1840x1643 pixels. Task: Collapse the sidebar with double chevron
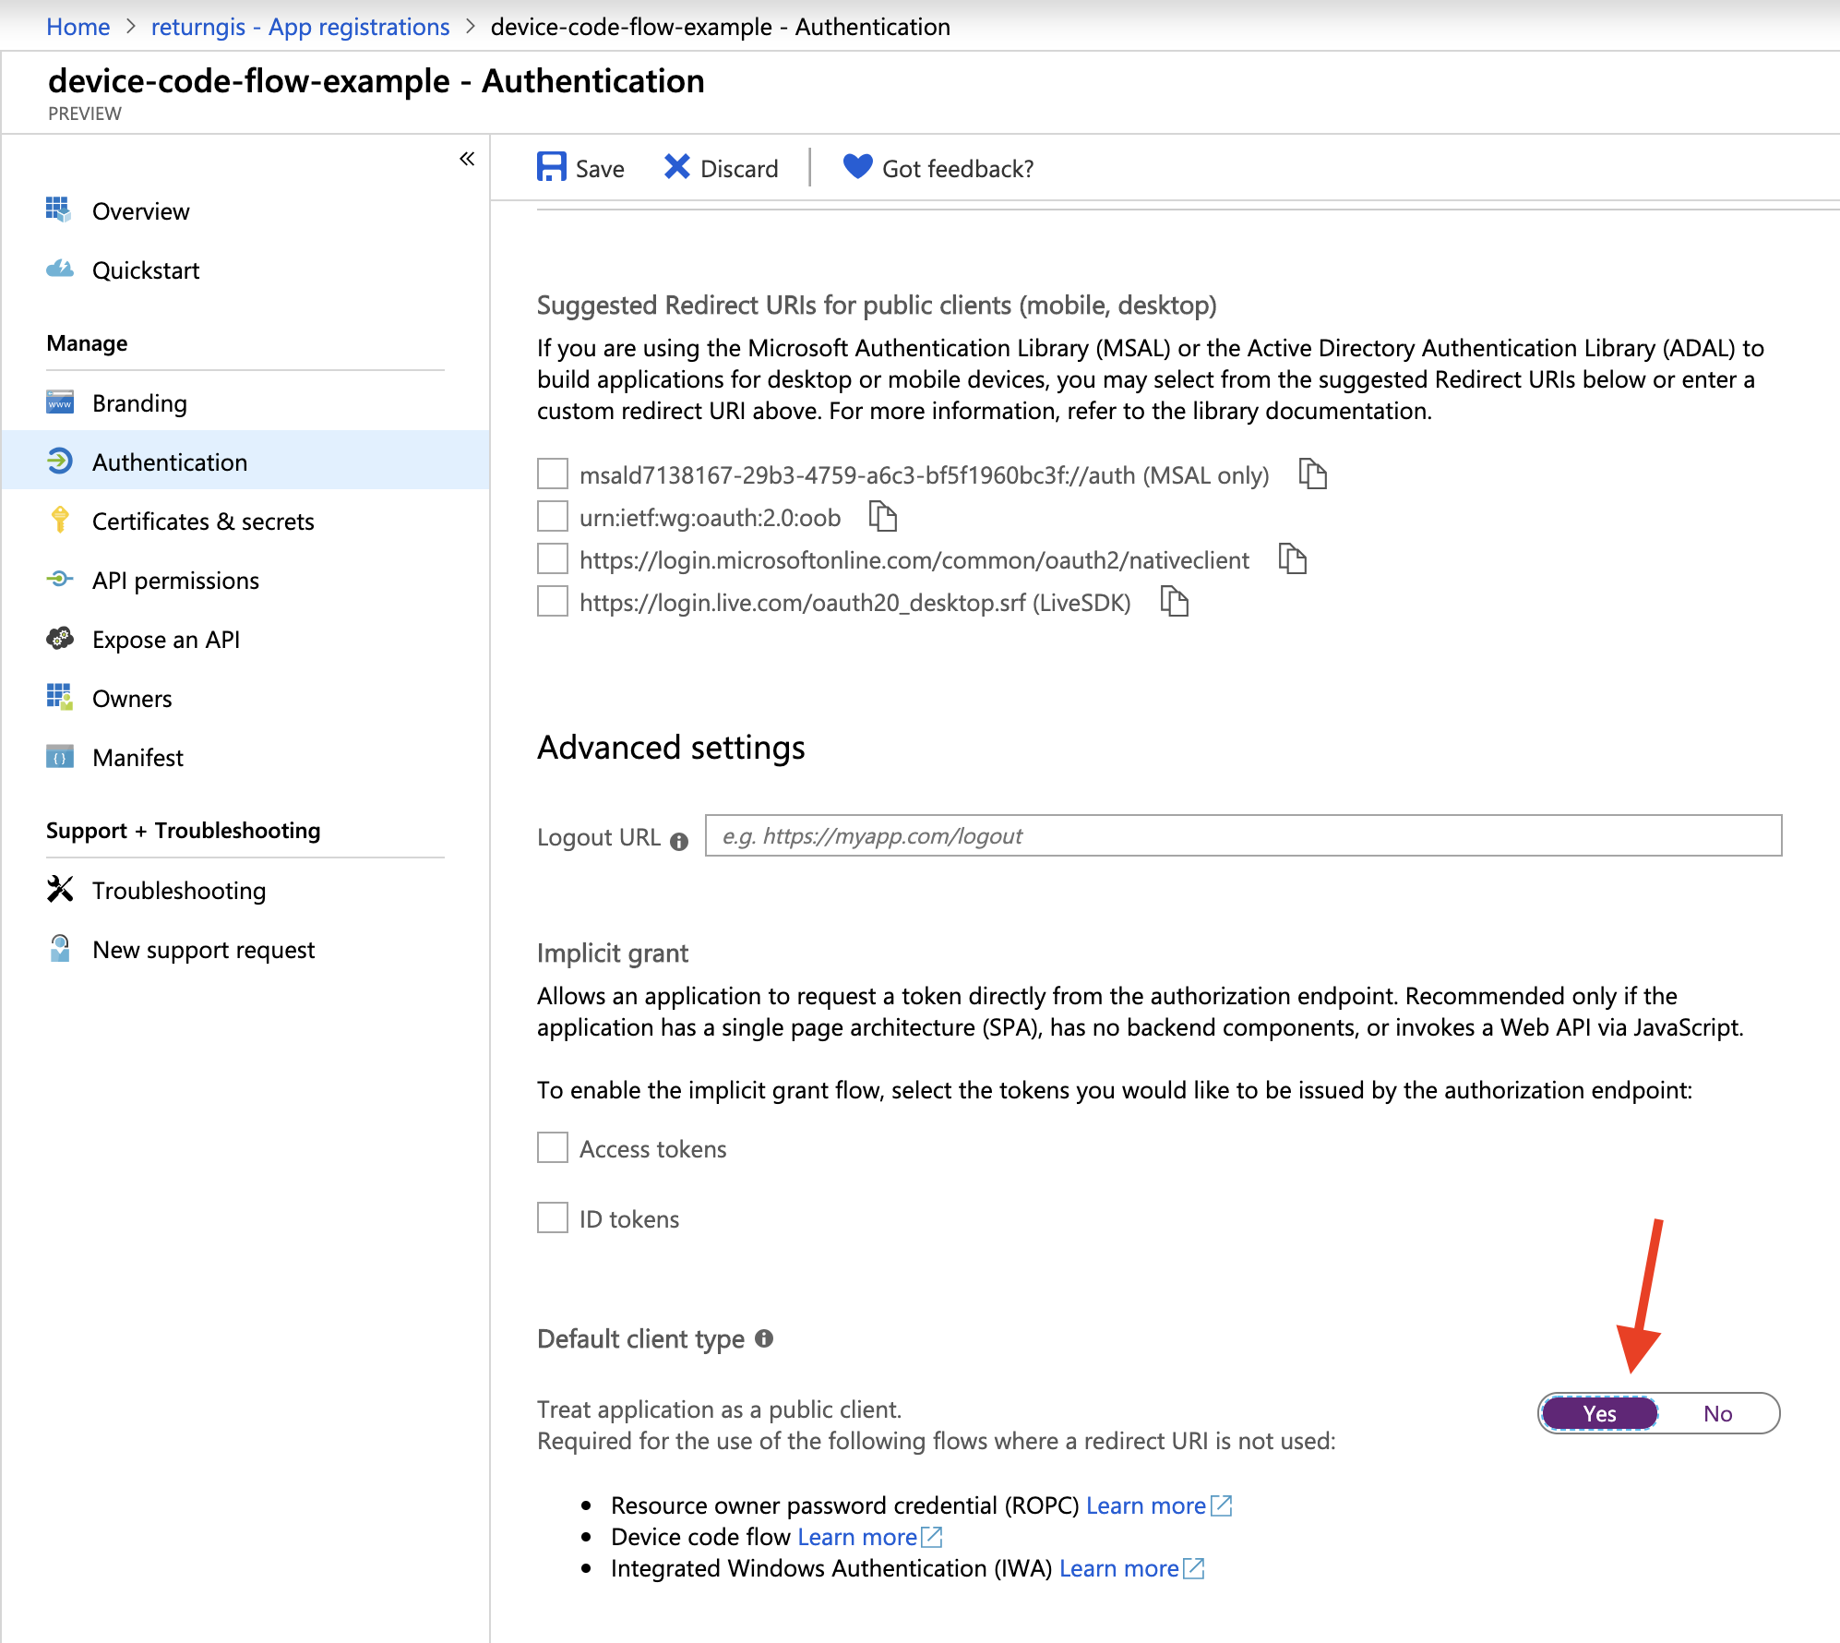pos(467,159)
